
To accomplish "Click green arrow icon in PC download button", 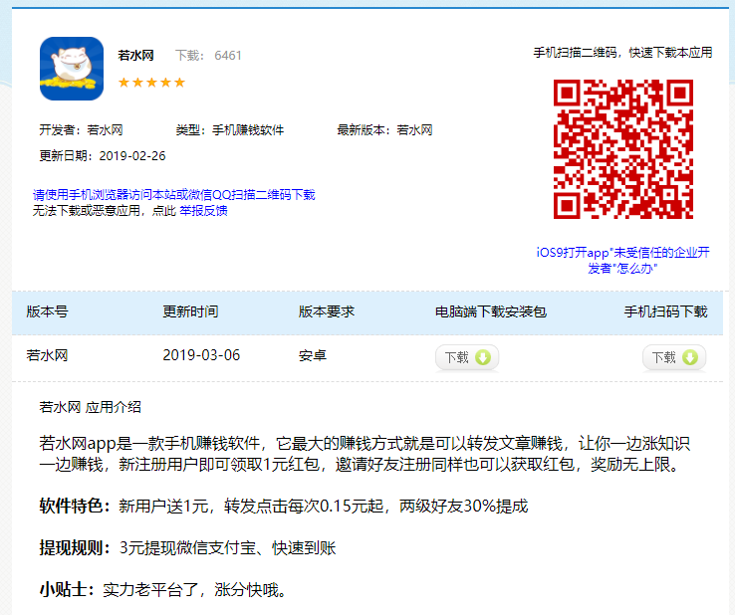I will click(x=483, y=358).
